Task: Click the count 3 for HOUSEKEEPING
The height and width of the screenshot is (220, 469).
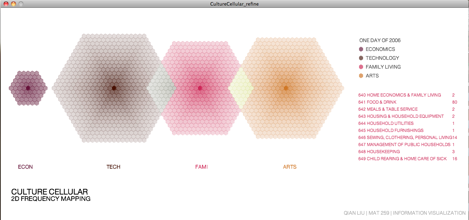Action: point(453,152)
